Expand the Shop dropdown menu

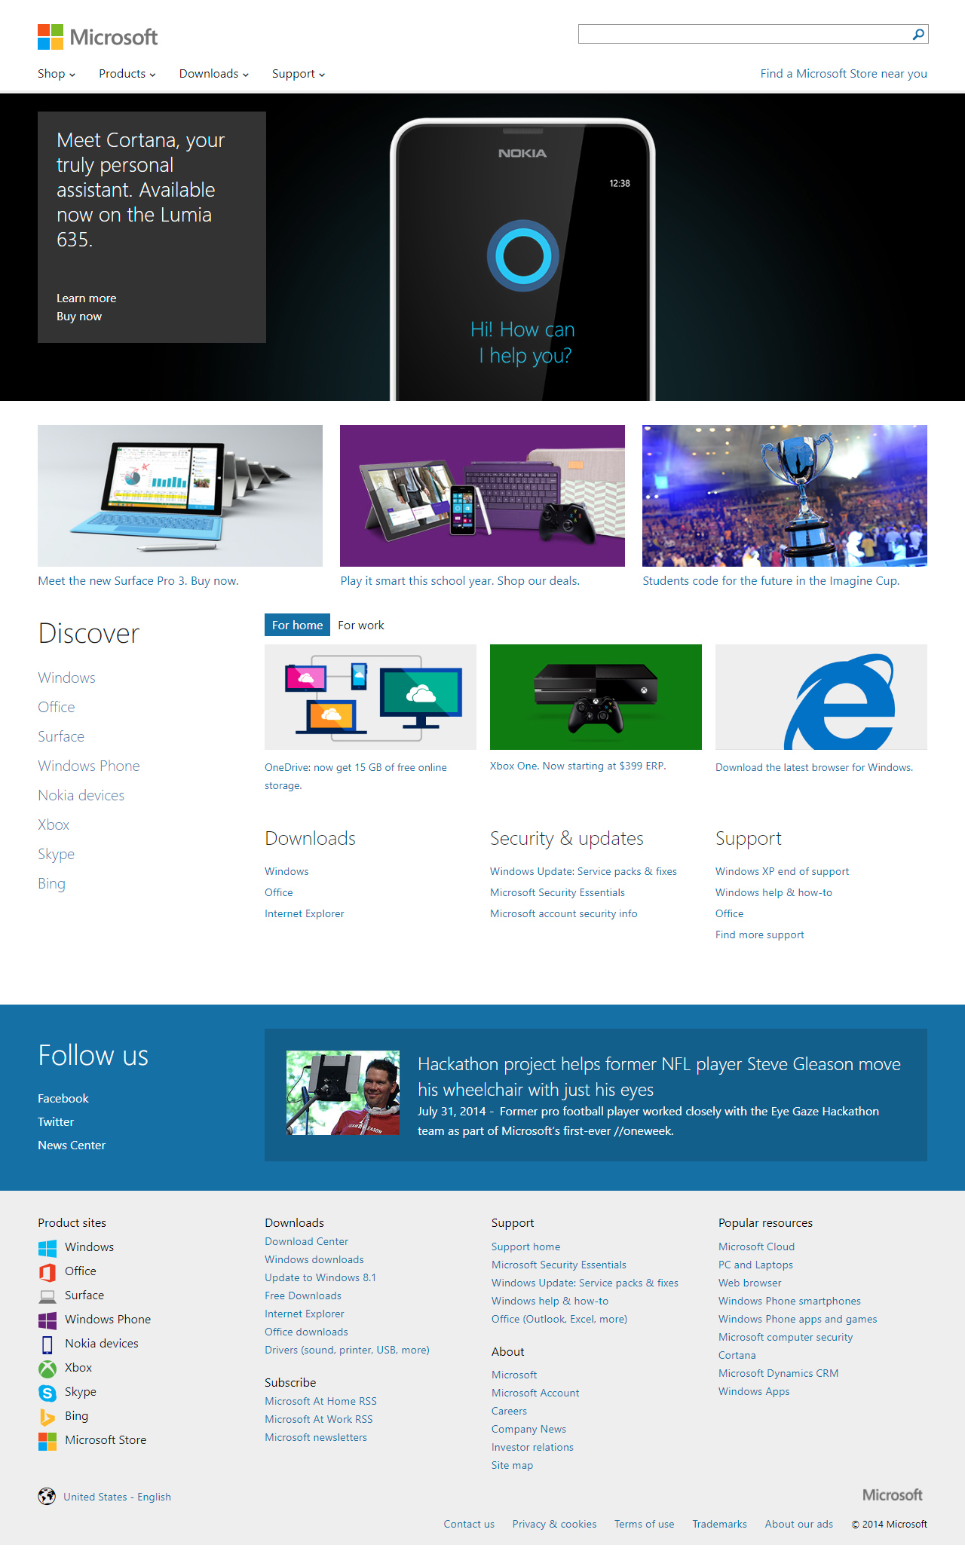57,74
